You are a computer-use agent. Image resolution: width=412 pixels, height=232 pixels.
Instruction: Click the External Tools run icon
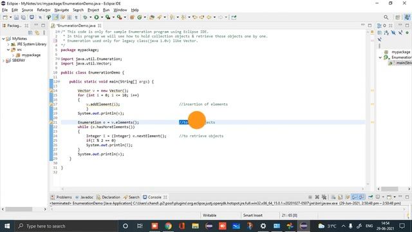pos(119,17)
